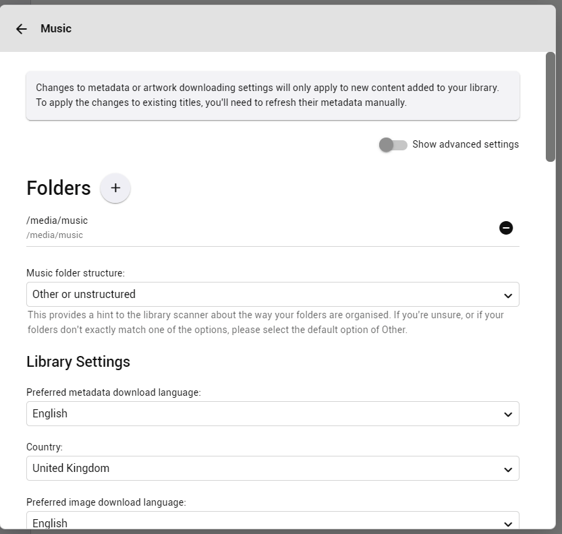Screen dimensions: 562x534
Task: Click the chevron on image download language
Action: pos(508,524)
